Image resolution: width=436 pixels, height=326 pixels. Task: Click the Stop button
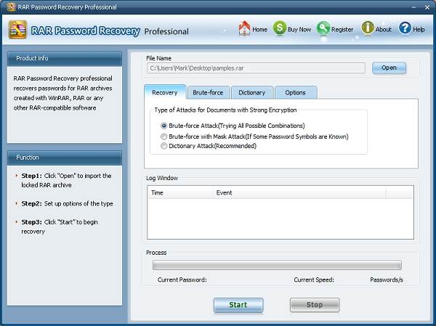point(315,305)
